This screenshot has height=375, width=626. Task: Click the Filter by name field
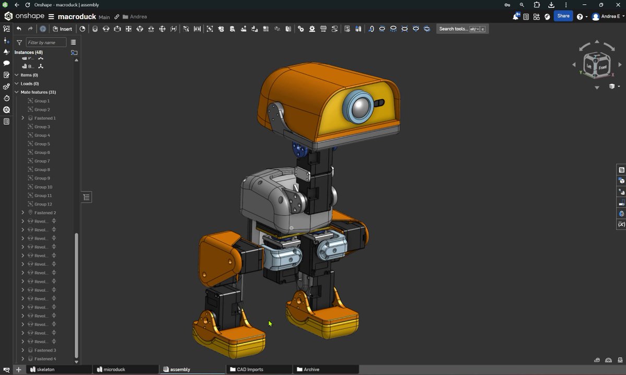pos(46,42)
